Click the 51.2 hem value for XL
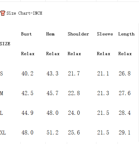The height and width of the screenshot is (144, 139). (x=52, y=133)
